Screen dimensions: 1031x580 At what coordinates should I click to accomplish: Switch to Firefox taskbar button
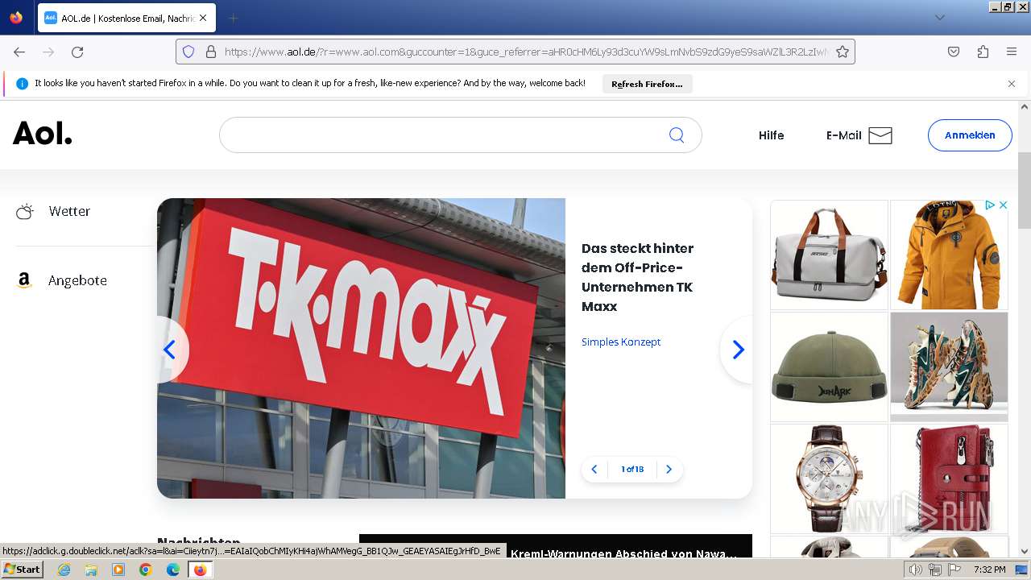coord(200,570)
